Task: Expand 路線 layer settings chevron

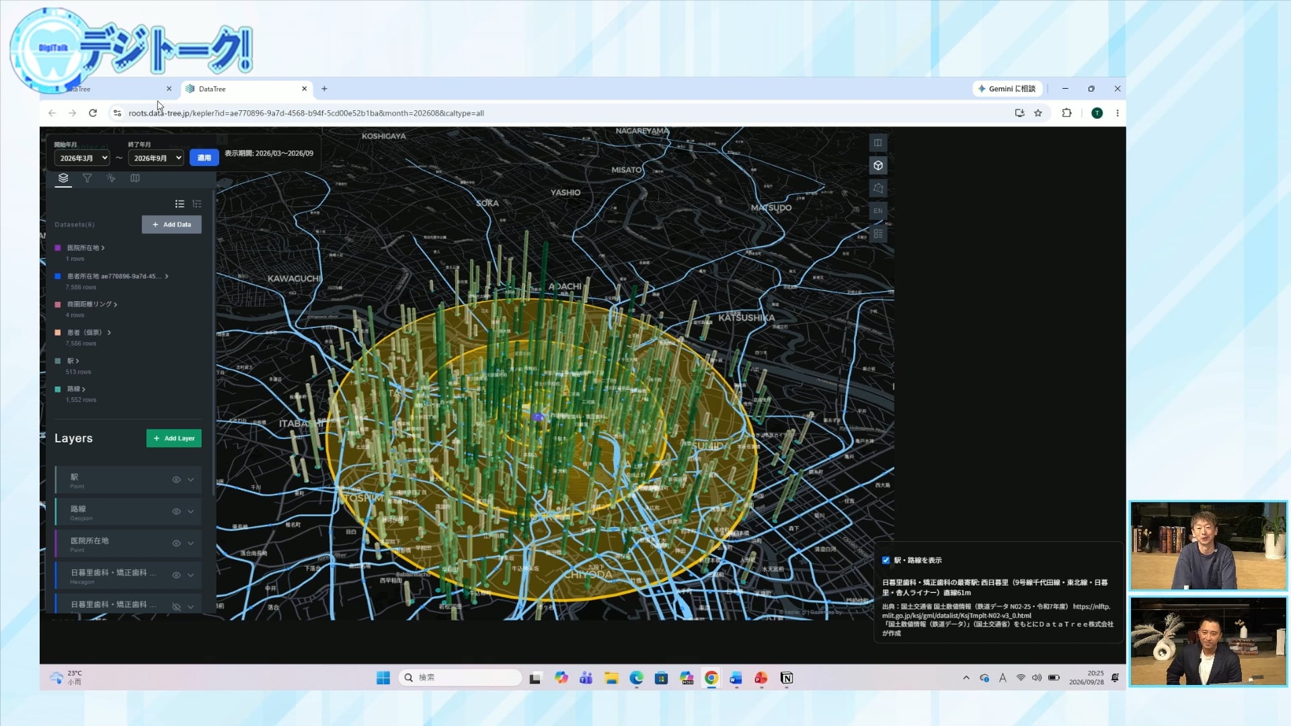Action: (191, 512)
